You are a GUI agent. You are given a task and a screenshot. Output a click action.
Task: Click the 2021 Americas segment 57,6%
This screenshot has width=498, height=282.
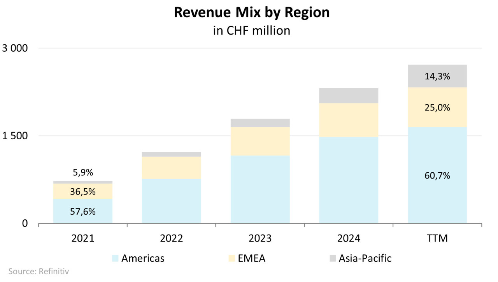(x=83, y=211)
